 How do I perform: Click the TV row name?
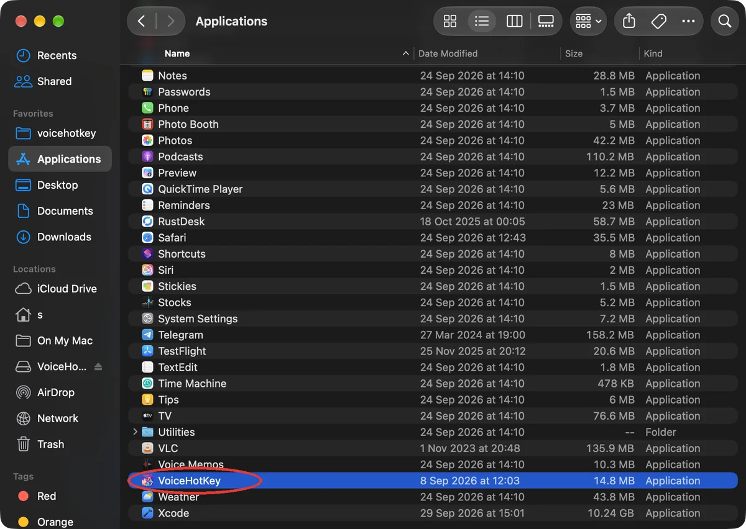point(165,416)
